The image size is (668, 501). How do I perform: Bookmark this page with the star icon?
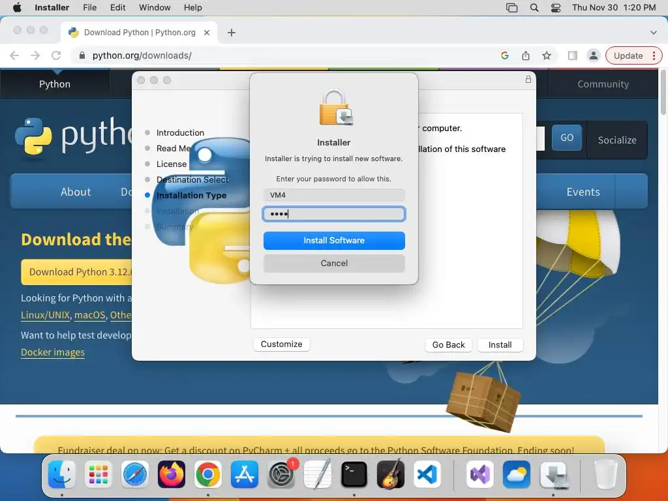coord(547,55)
